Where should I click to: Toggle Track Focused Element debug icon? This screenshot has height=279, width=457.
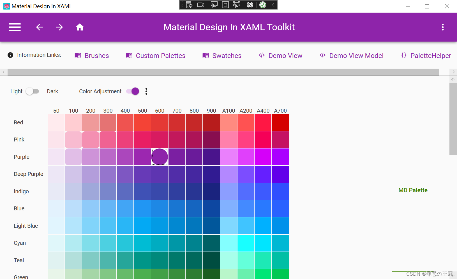237,5
